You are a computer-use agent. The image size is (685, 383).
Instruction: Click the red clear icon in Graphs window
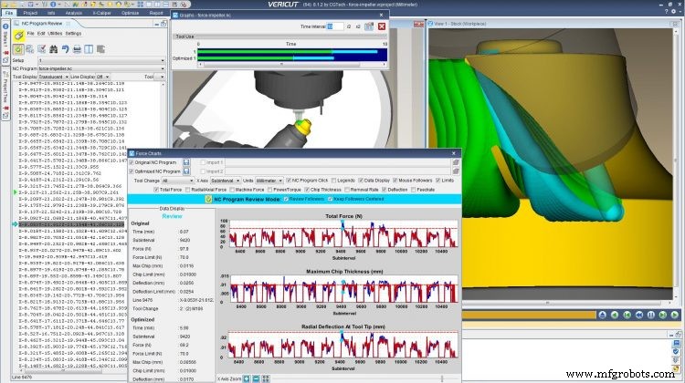click(382, 26)
